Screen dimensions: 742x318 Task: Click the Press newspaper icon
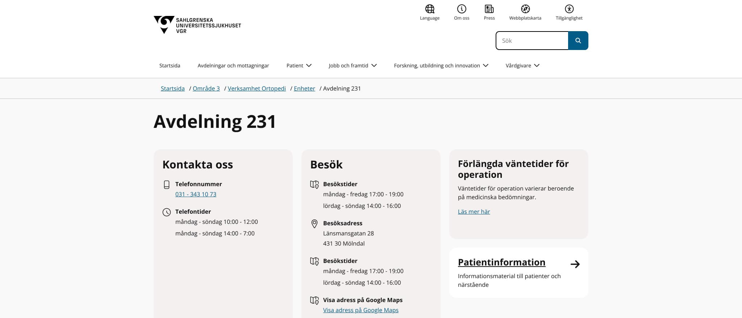pos(489,9)
